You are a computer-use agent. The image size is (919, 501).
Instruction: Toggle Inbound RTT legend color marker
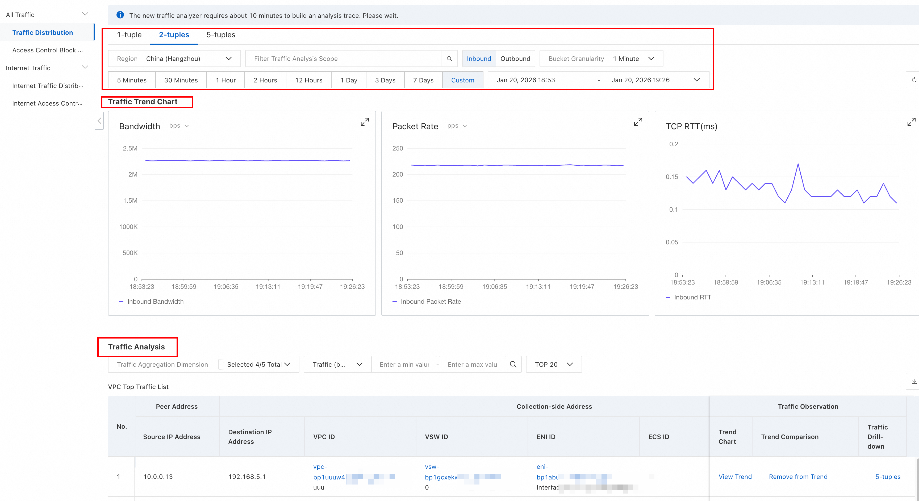click(668, 297)
